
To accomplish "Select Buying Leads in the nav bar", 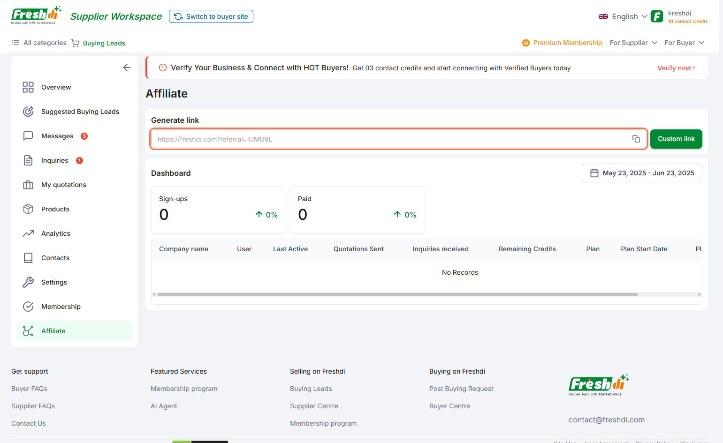I will coord(104,43).
